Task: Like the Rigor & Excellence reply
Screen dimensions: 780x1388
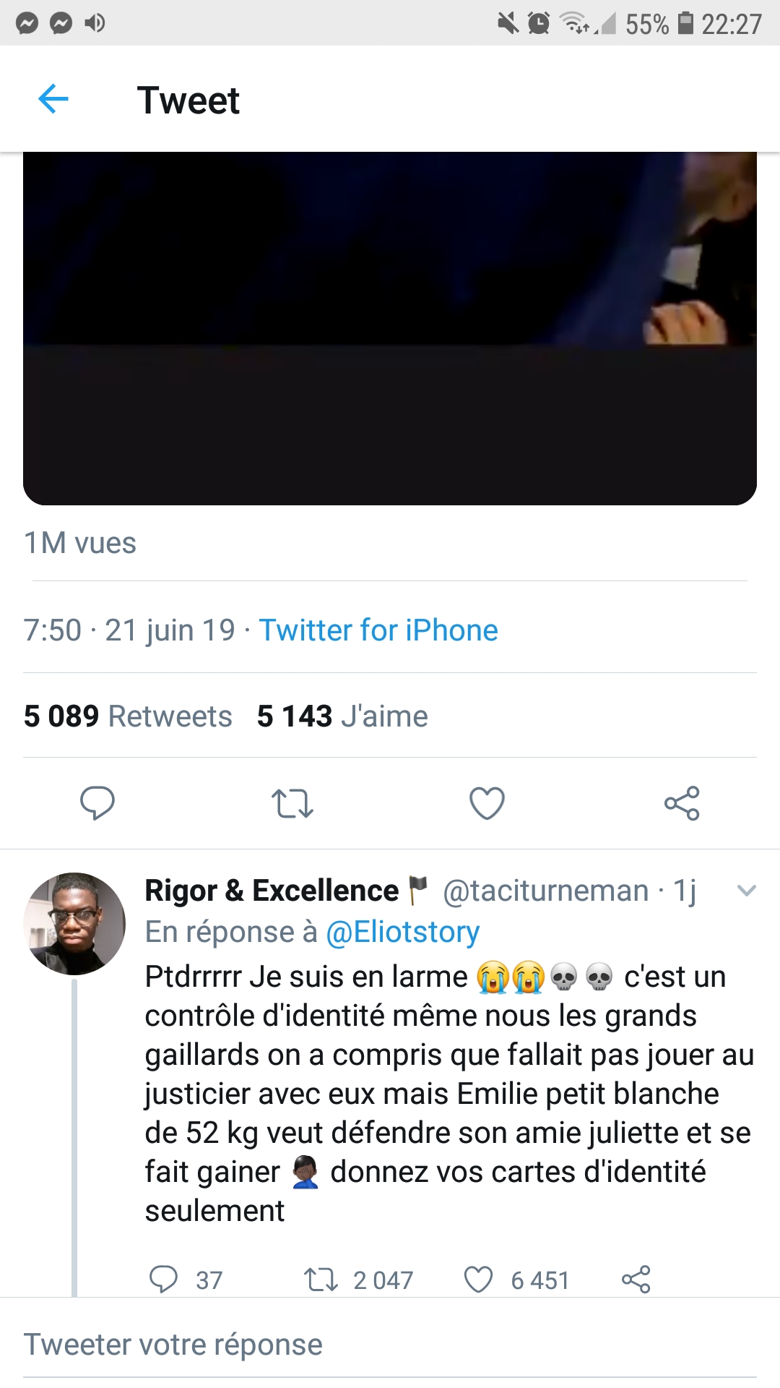Action: click(x=478, y=1279)
